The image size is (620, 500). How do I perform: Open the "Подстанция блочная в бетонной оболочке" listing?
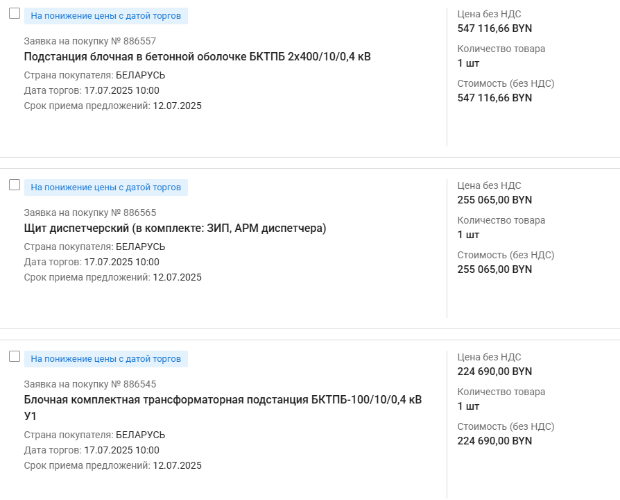tap(197, 57)
